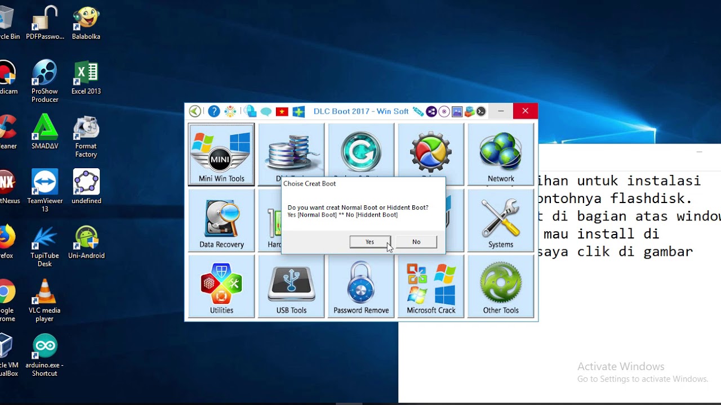Screen dimensions: 721x405
Task: Select the SMADAV desktop icon
Action: pos(44,132)
